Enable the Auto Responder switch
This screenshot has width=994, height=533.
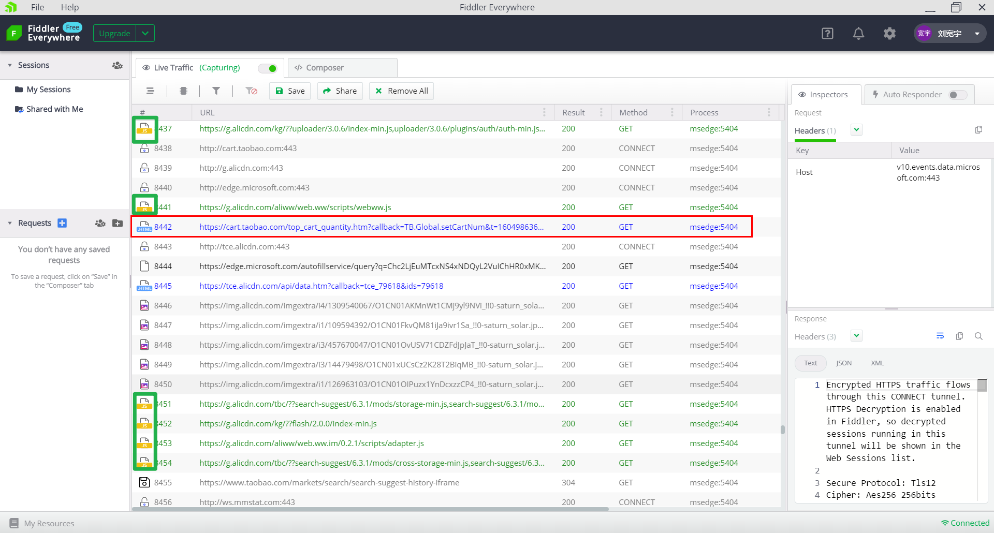pyautogui.click(x=957, y=95)
